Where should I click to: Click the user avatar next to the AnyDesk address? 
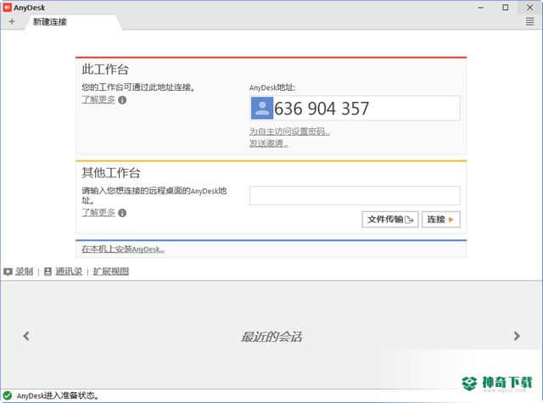262,108
